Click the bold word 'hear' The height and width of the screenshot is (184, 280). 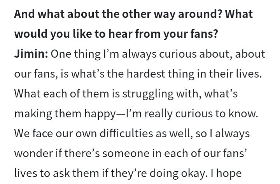click(119, 34)
